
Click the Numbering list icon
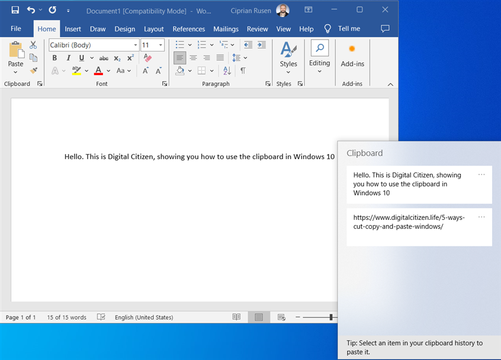point(201,45)
